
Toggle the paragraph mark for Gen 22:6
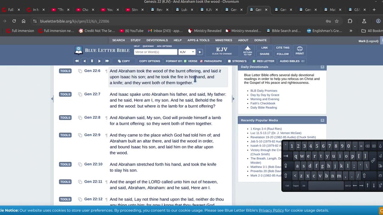[x=106, y=71]
